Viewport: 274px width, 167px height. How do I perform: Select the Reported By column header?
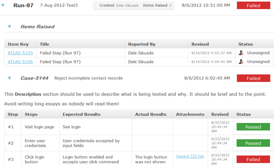[142, 44]
